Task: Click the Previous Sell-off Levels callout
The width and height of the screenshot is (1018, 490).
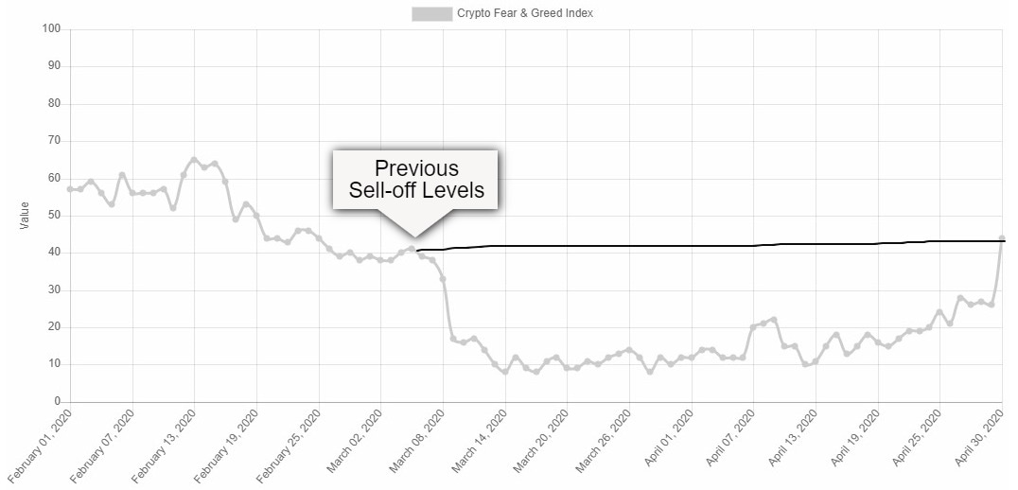Action: point(415,179)
